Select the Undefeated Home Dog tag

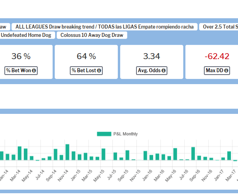(x=27, y=35)
